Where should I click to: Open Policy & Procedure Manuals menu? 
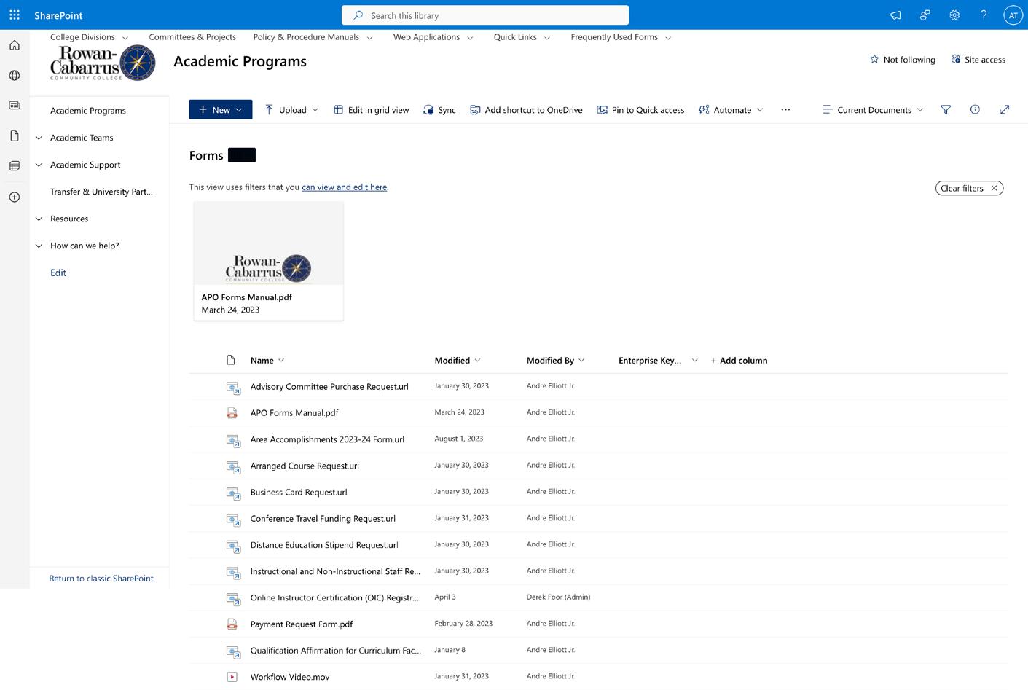(313, 37)
